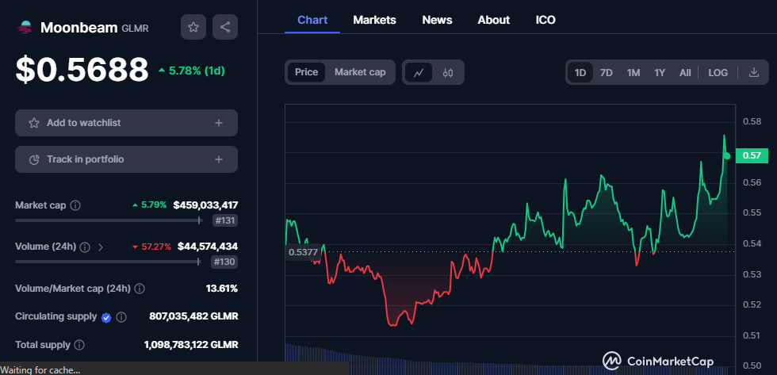Toggle chart to Market cap view
Viewport: 777px width, 375px height.
coord(360,72)
